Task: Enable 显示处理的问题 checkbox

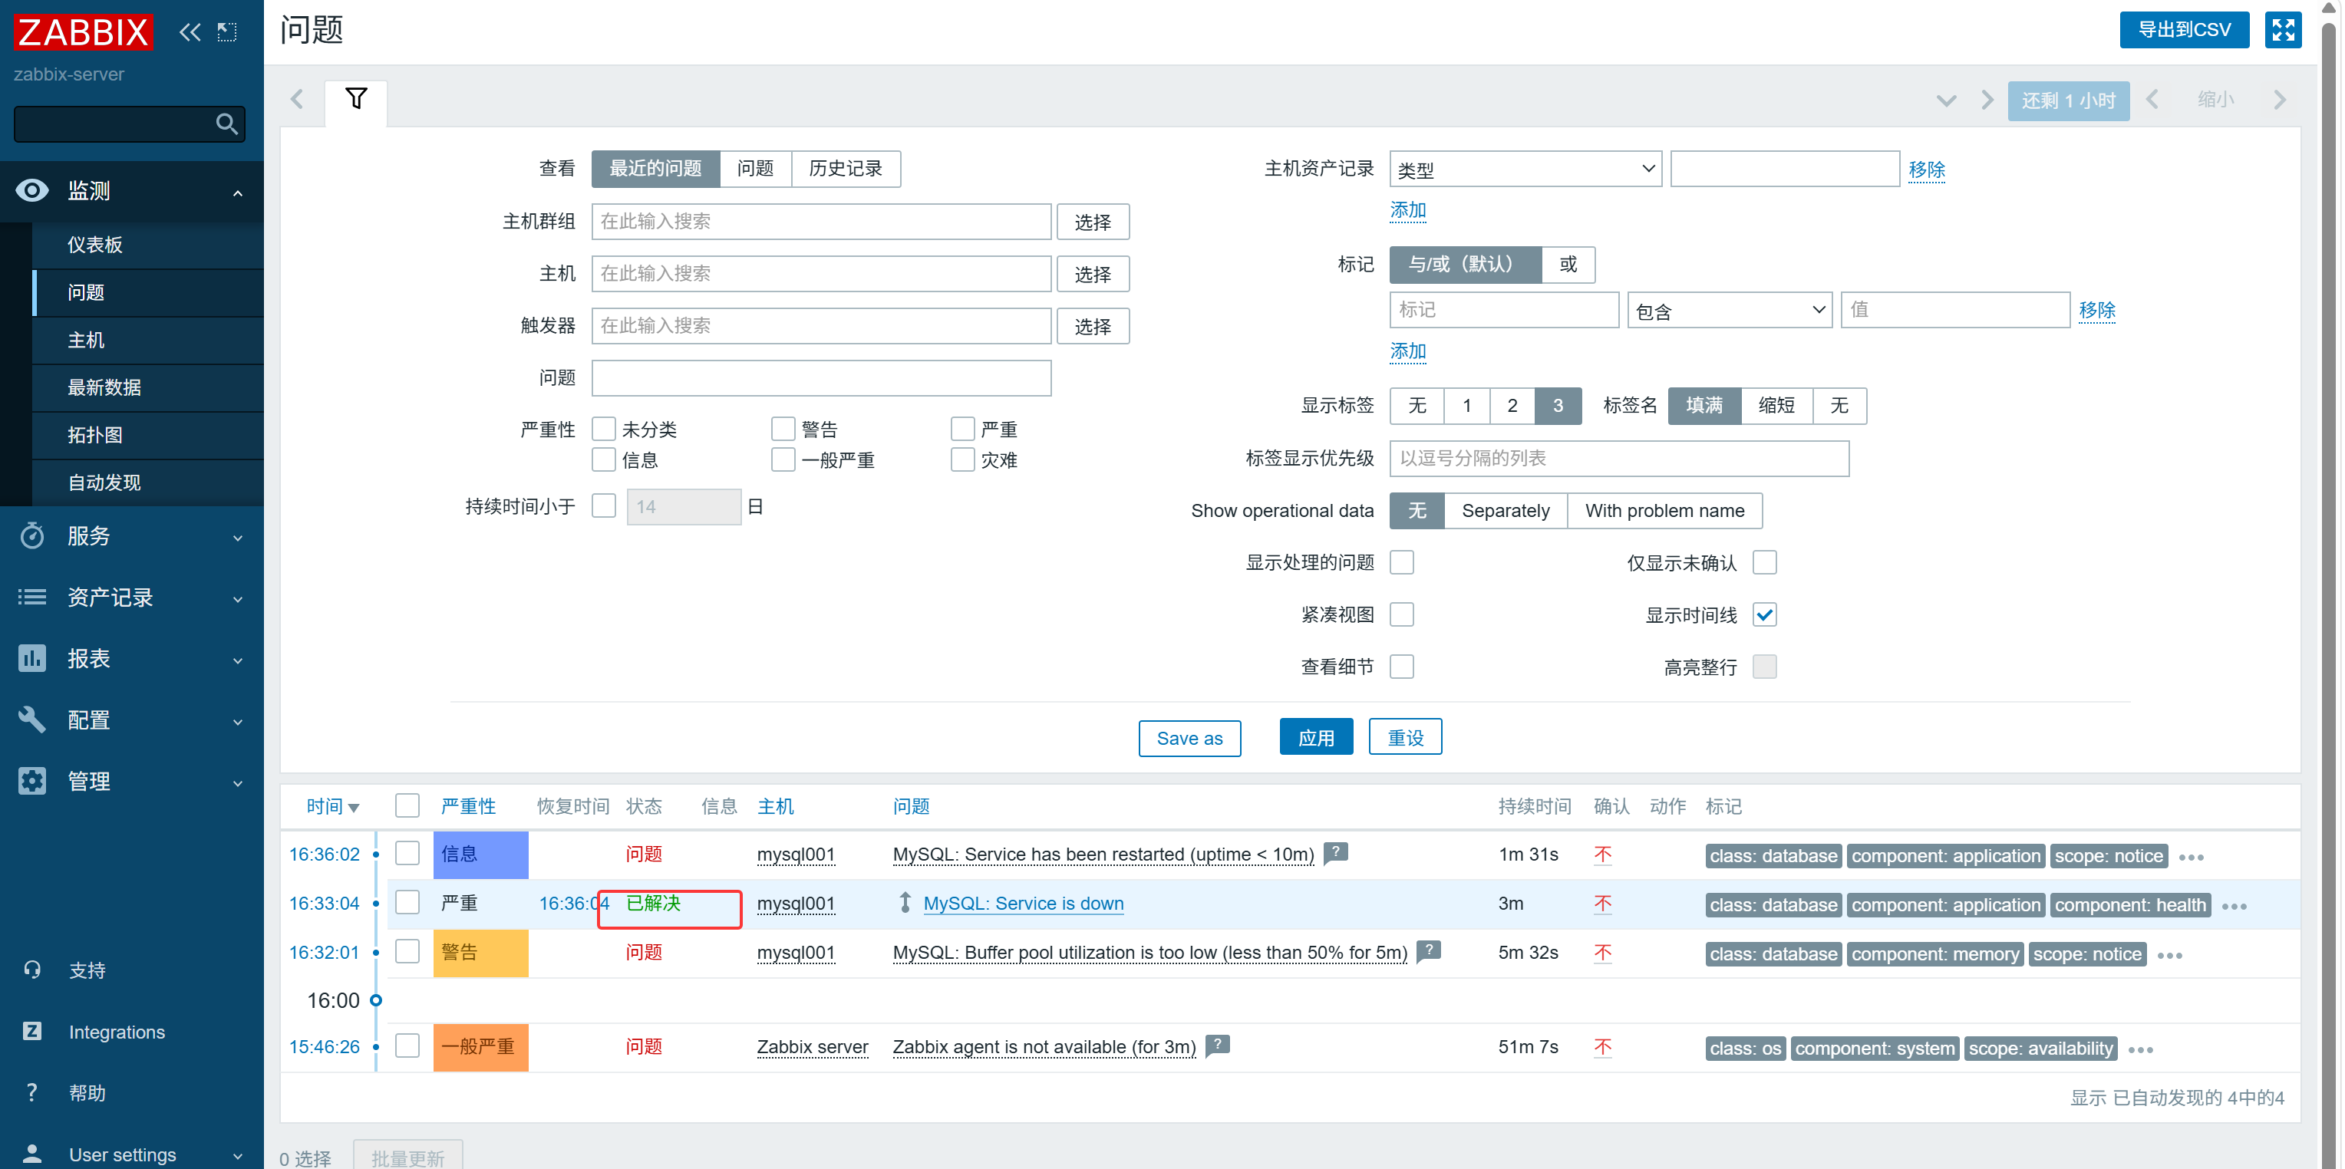Action: tap(1402, 562)
